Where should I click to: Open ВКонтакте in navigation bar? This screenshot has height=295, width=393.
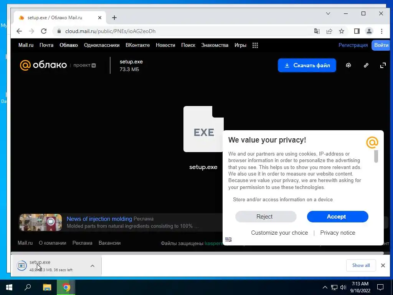138,45
